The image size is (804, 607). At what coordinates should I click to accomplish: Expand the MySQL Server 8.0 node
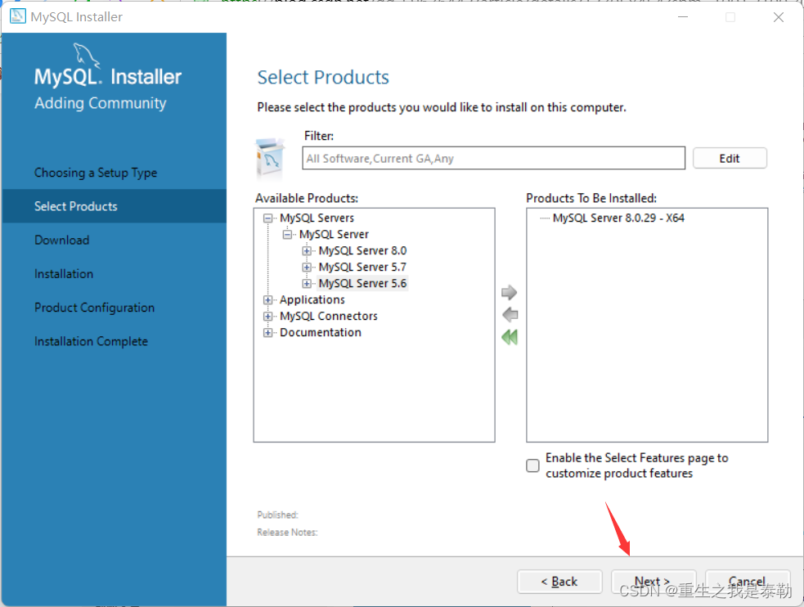307,250
